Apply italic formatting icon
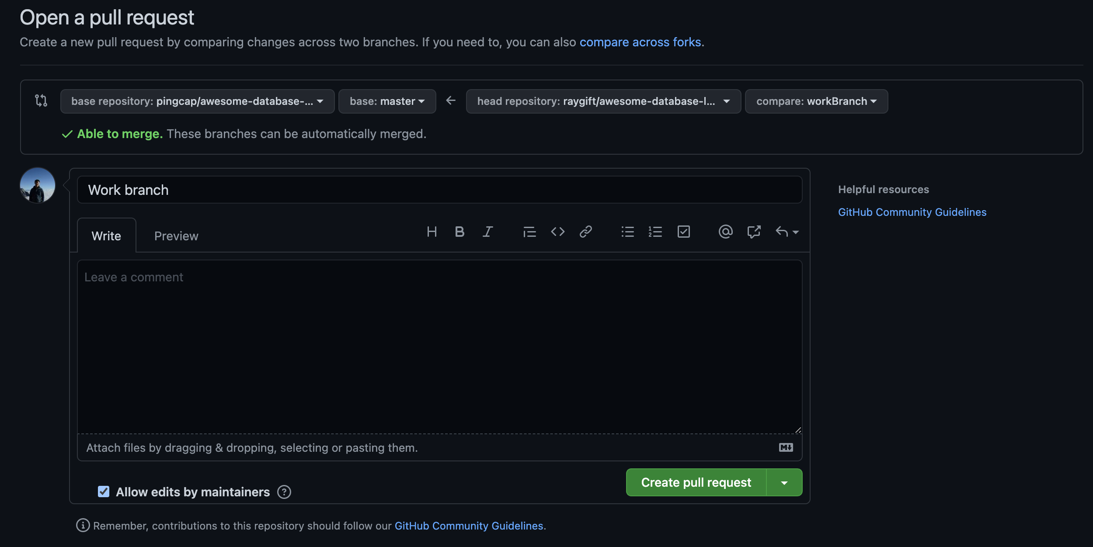 pos(487,232)
